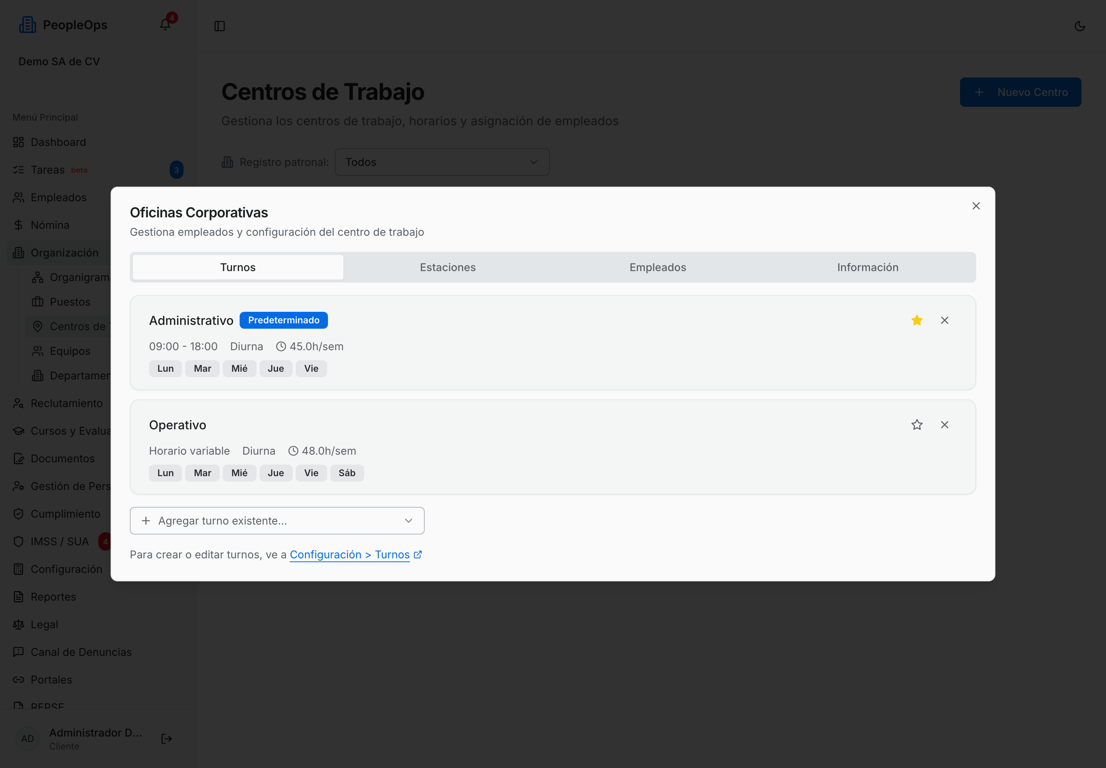The height and width of the screenshot is (768, 1106).
Task: Click the Sáb day chip in Operativo
Action: click(346, 473)
